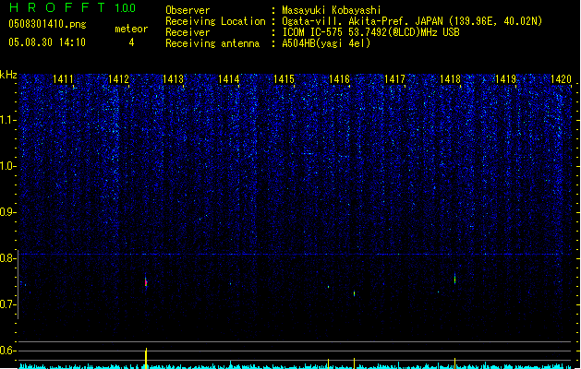Click the 1417 time axis label
The width and height of the screenshot is (581, 369).
tap(394, 79)
